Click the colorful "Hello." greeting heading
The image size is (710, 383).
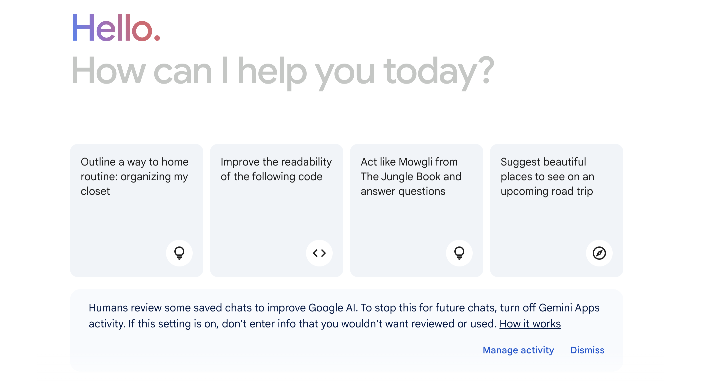click(116, 28)
